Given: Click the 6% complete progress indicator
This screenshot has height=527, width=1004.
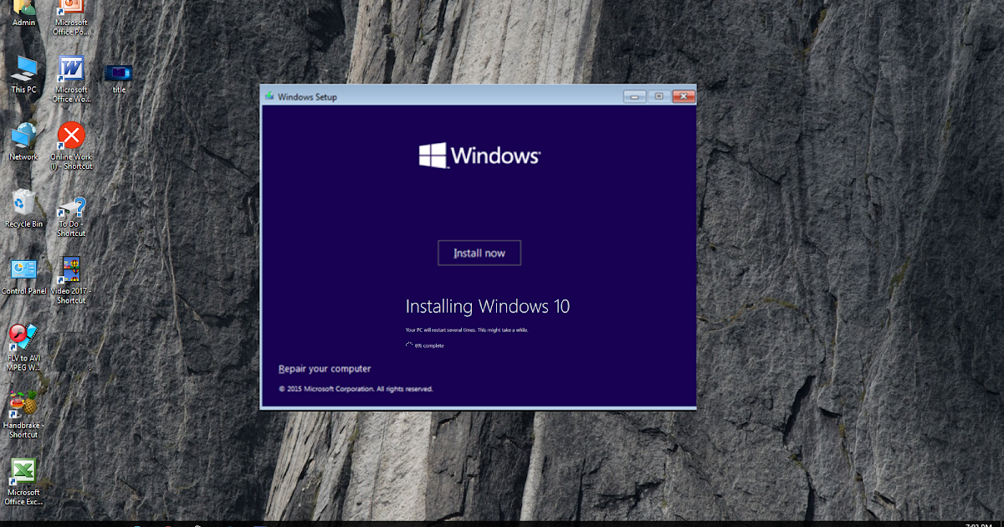Looking at the screenshot, I should [x=427, y=345].
